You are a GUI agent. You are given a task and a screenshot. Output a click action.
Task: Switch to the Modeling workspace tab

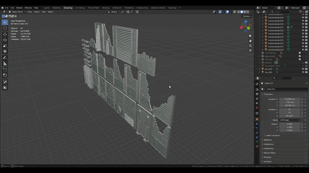coord(57,8)
